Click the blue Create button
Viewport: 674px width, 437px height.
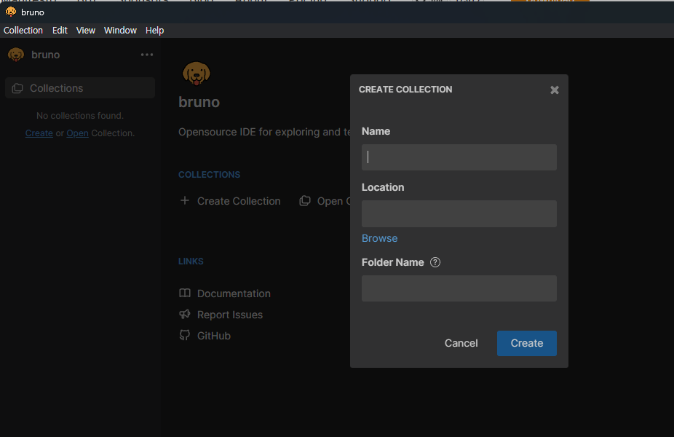(527, 343)
